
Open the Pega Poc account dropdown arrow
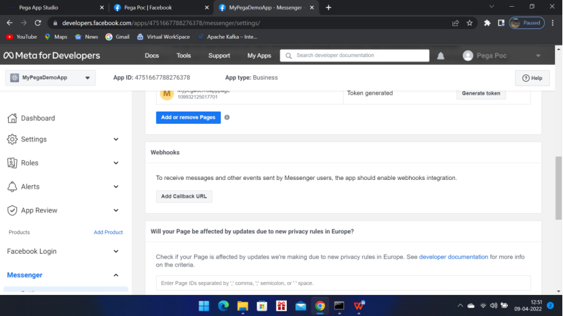pos(538,56)
